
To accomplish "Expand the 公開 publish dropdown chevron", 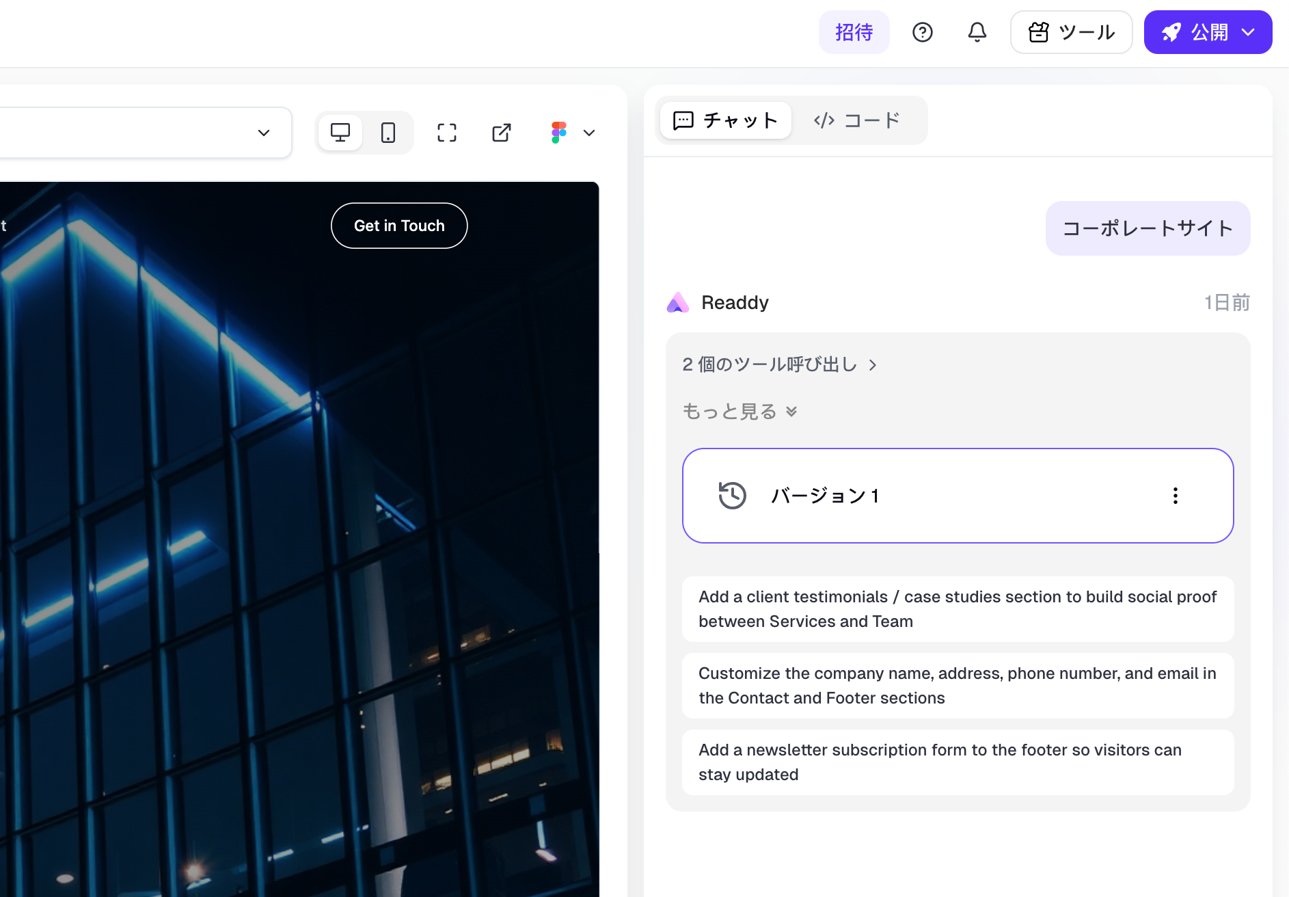I will (x=1248, y=32).
